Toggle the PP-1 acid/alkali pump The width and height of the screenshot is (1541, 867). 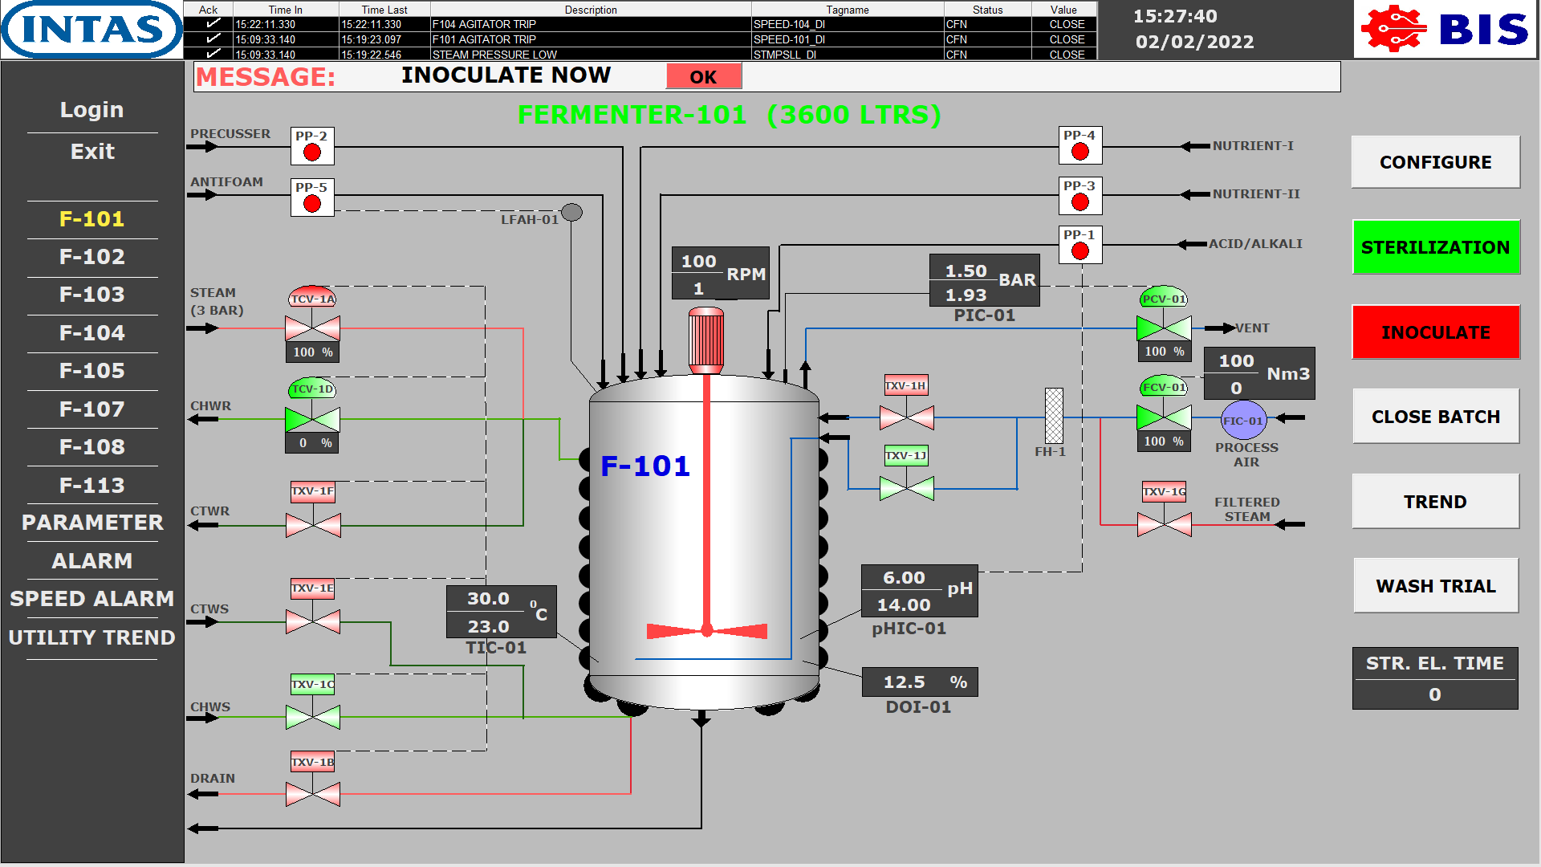[x=1080, y=250]
